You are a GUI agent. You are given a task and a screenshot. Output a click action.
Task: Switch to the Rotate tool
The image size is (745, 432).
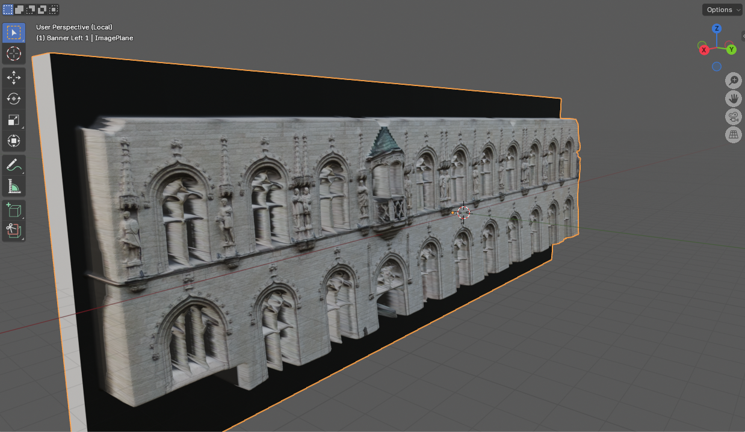coord(14,99)
